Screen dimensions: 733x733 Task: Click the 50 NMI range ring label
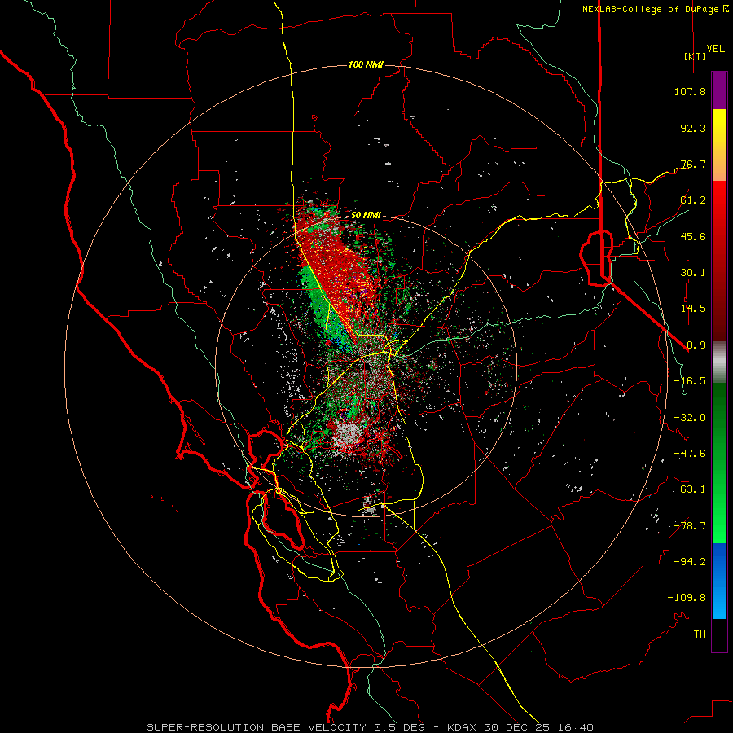pyautogui.click(x=366, y=215)
